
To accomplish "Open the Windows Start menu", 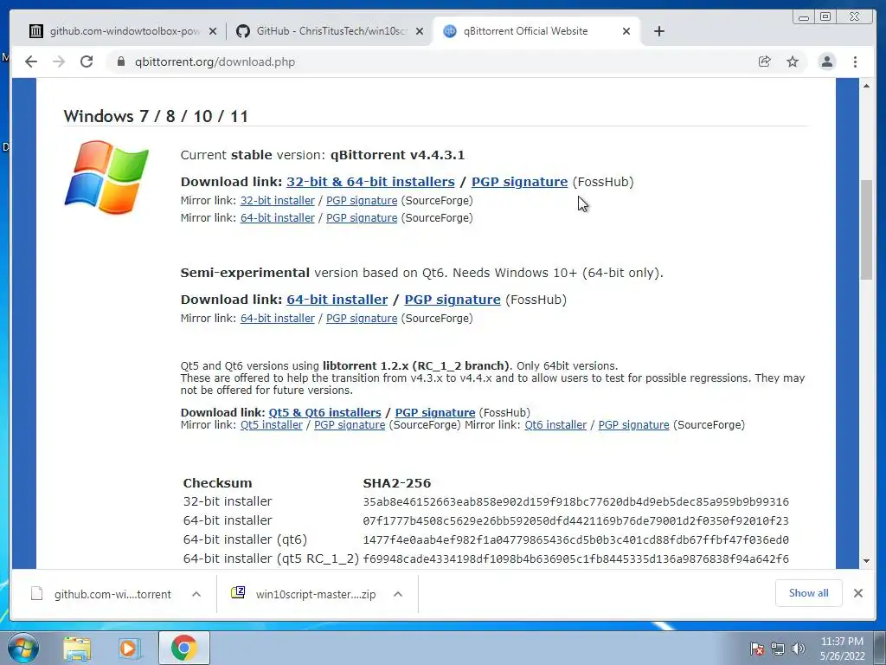I will coord(23,648).
